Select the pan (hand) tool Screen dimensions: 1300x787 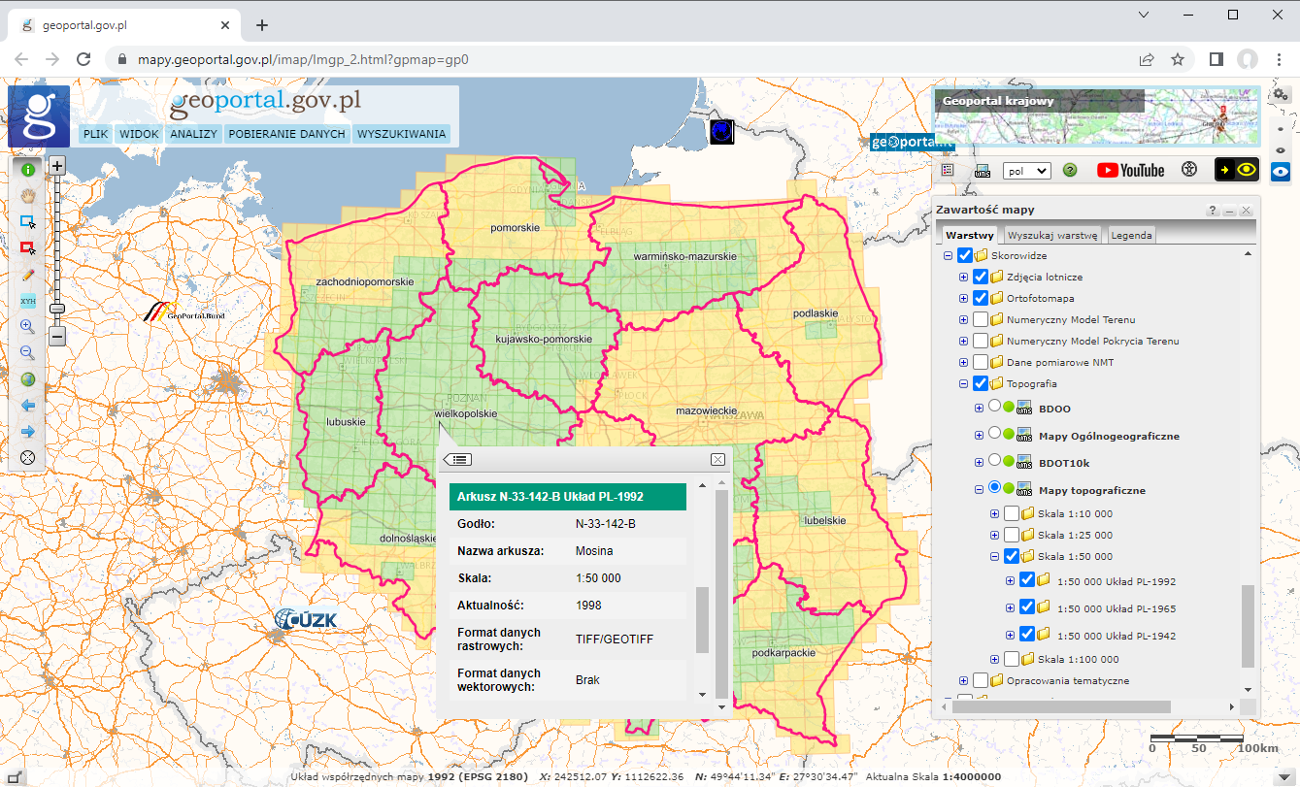[x=28, y=195]
